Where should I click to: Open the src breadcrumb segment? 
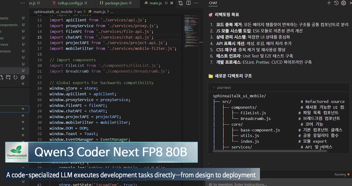click(x=80, y=12)
